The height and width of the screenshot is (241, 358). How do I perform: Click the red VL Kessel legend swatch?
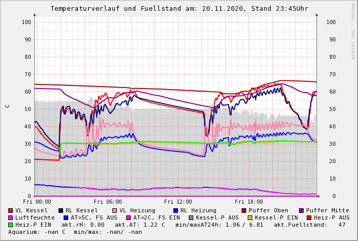click(10, 210)
